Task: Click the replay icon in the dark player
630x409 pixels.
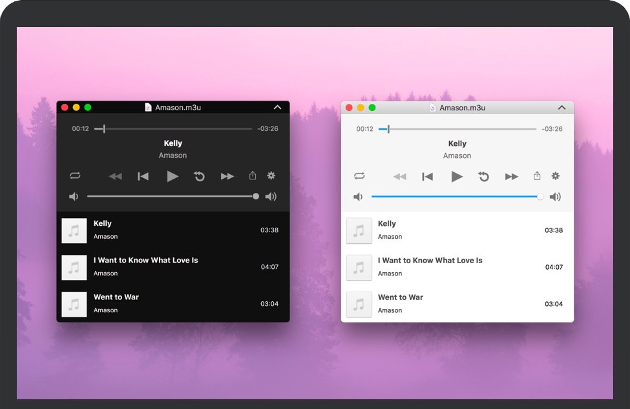Action: coord(199,175)
